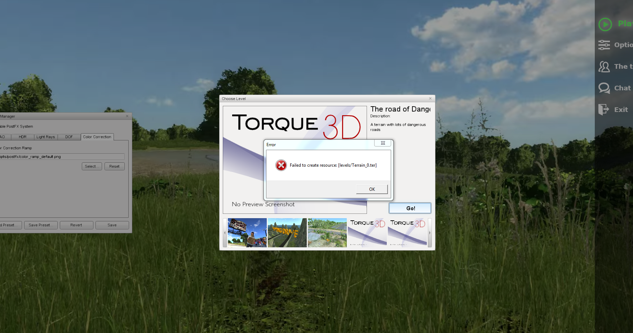Choose the flowery roadside level thumbnail
The image size is (633, 333).
(327, 233)
